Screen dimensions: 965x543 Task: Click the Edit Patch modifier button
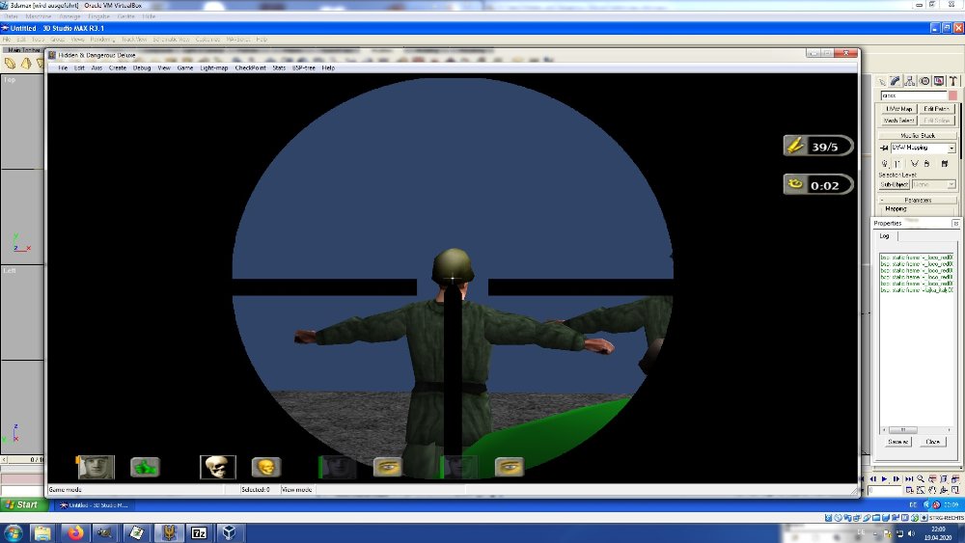(x=937, y=109)
